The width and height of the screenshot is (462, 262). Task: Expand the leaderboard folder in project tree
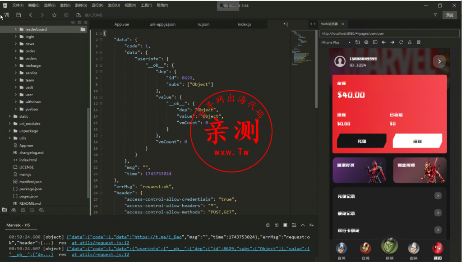click(16, 29)
